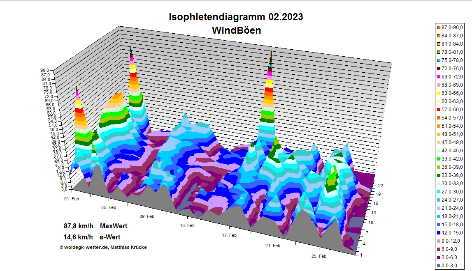Select the "MaxWert" label
The height and width of the screenshot is (271, 472).
(114, 226)
